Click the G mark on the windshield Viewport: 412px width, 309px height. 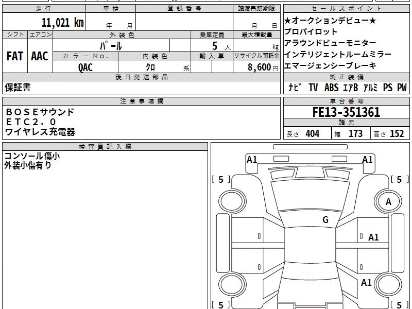click(x=325, y=220)
